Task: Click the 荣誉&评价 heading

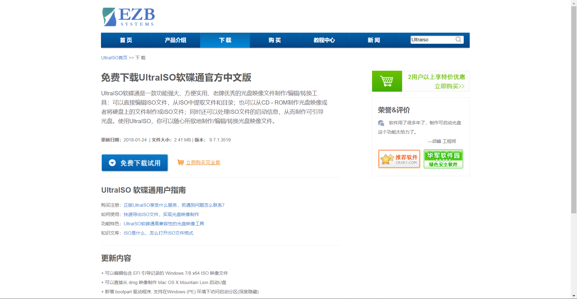Action: (x=394, y=110)
